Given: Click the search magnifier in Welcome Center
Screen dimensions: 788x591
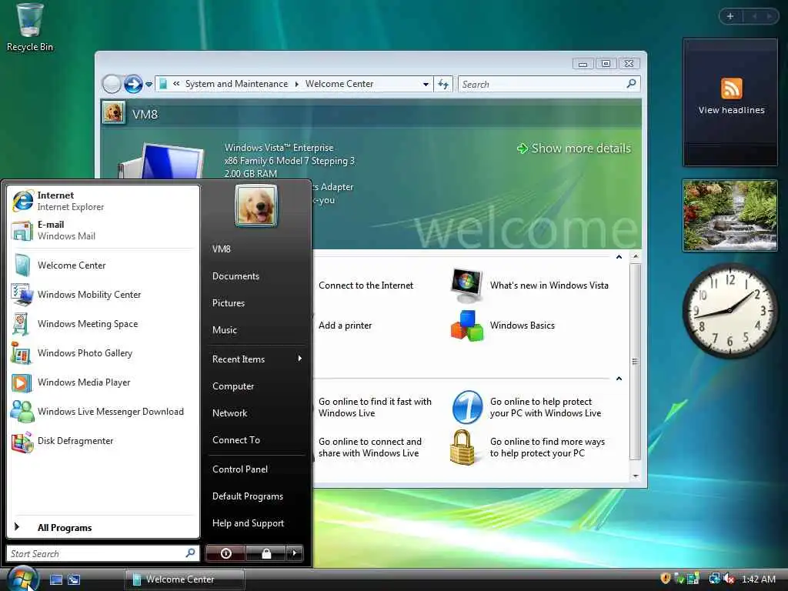Looking at the screenshot, I should click(x=631, y=83).
